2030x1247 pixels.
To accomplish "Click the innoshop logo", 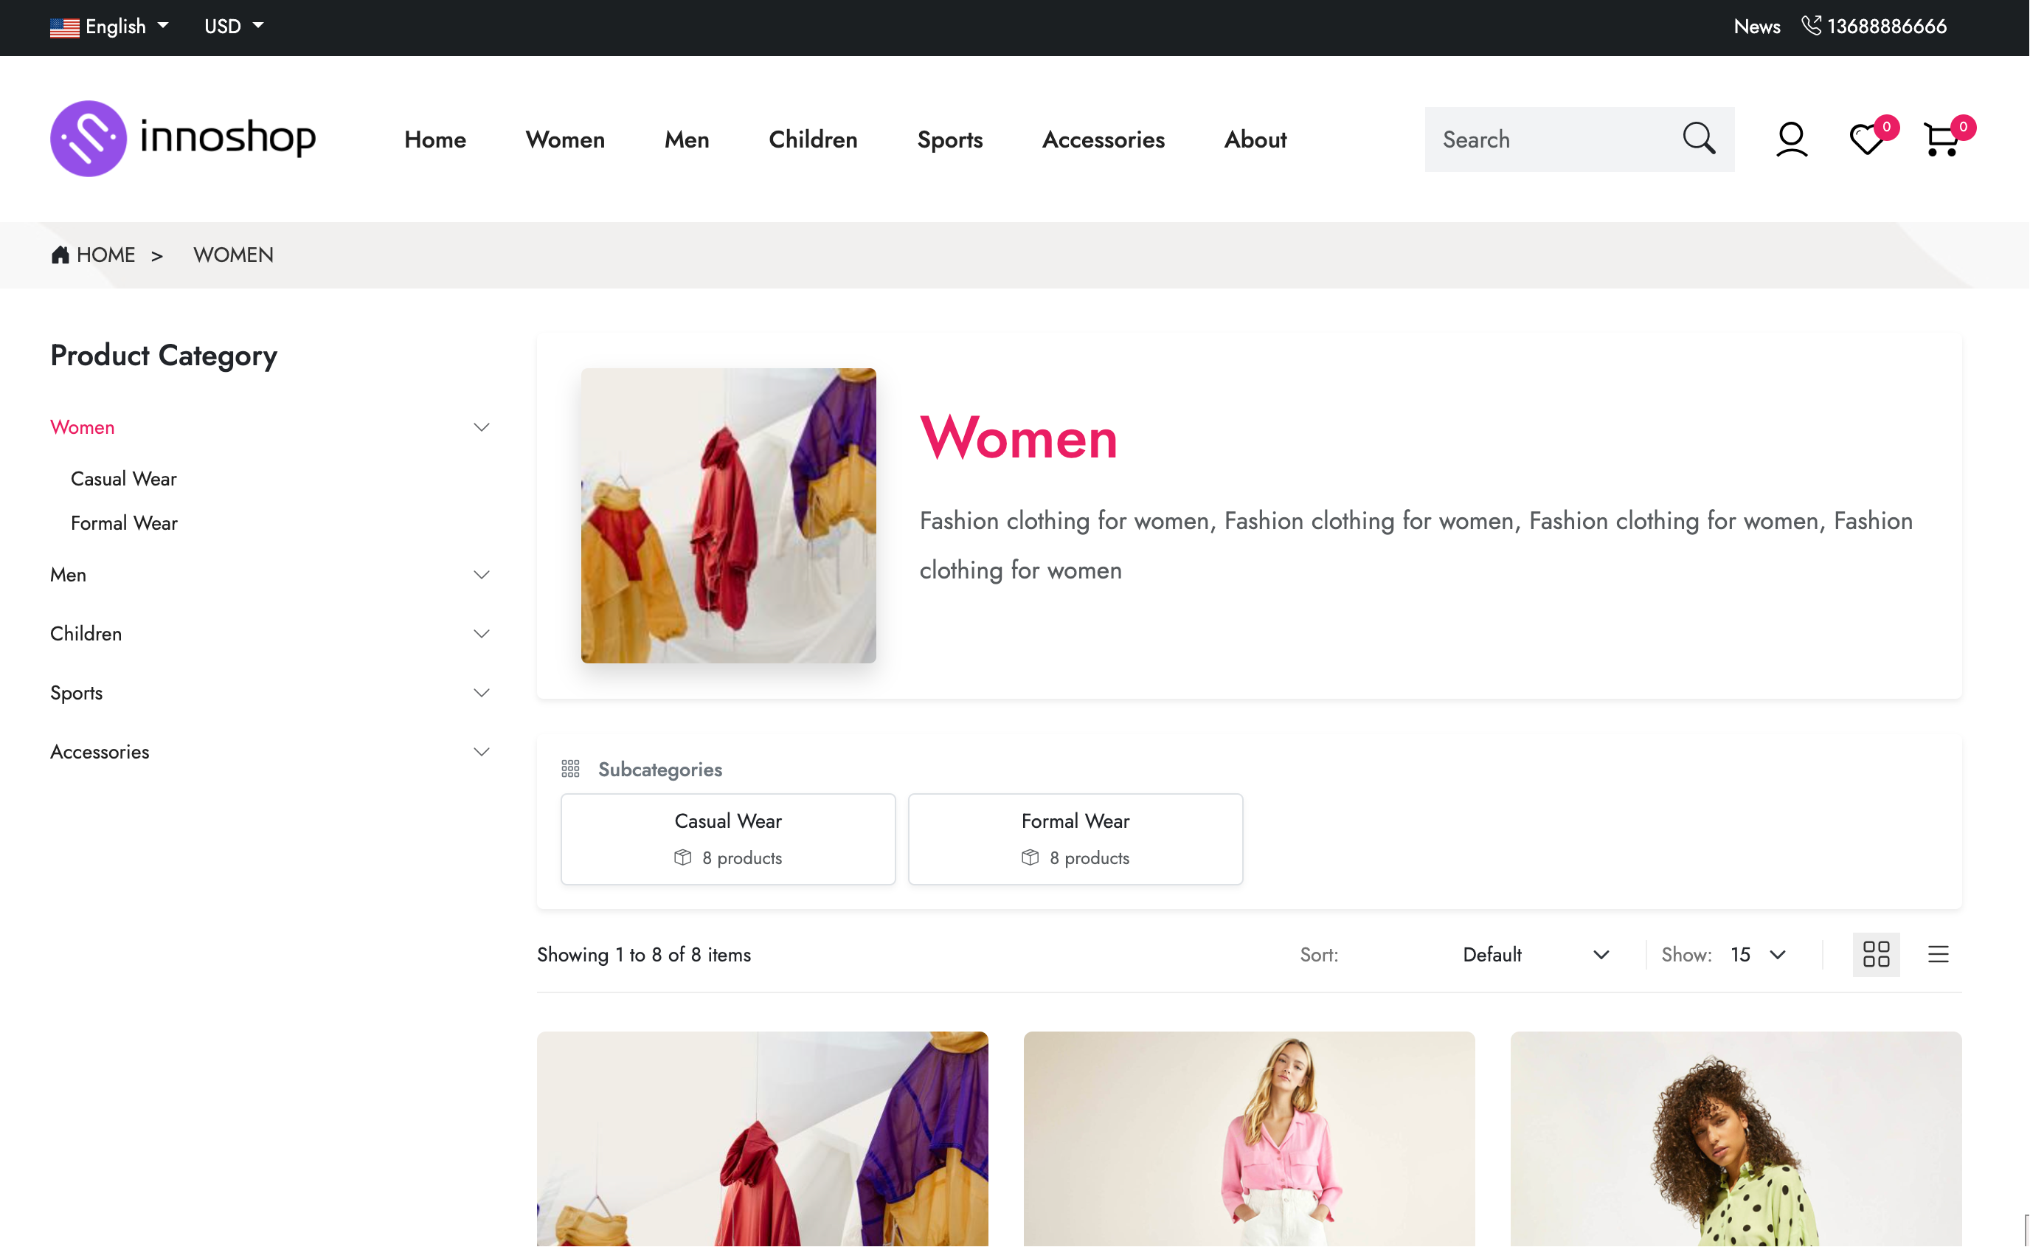I will click(x=183, y=138).
